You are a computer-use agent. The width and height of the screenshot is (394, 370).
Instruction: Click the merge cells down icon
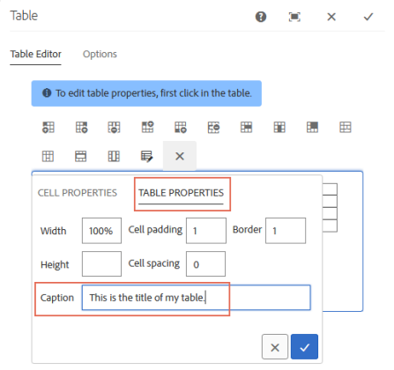[x=279, y=128]
